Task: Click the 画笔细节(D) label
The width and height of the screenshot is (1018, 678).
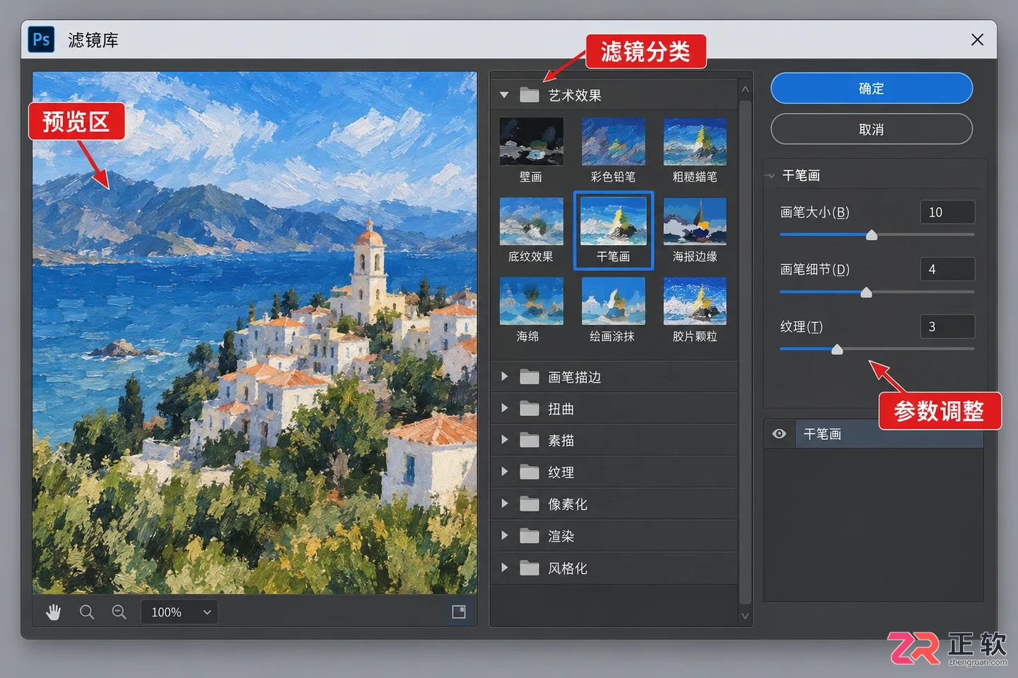Action: [814, 270]
